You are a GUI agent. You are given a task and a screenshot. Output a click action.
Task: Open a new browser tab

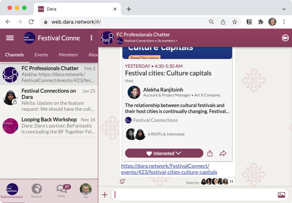(x=129, y=9)
